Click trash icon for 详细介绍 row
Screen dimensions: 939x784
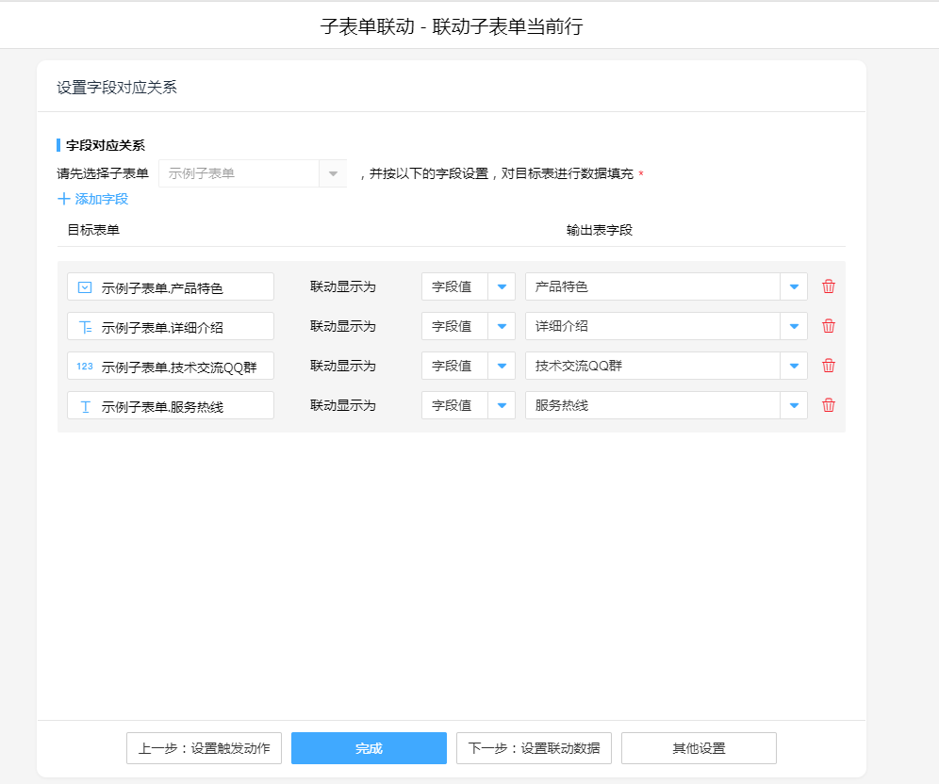point(829,326)
